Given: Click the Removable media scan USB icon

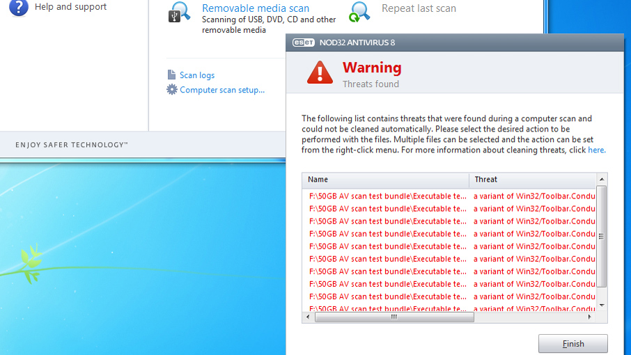Looking at the screenshot, I should pos(179,12).
